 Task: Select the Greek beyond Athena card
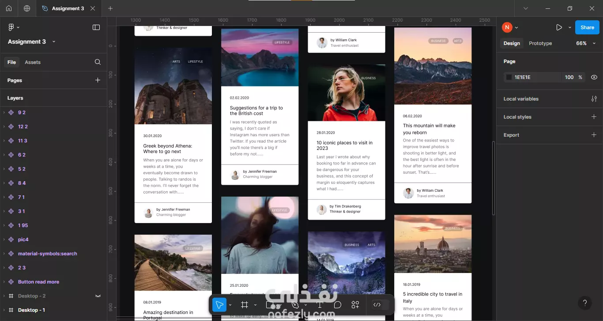(x=173, y=135)
